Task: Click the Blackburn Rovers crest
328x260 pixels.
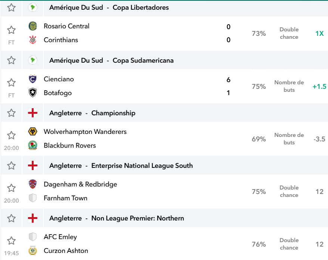Action: 33,145
